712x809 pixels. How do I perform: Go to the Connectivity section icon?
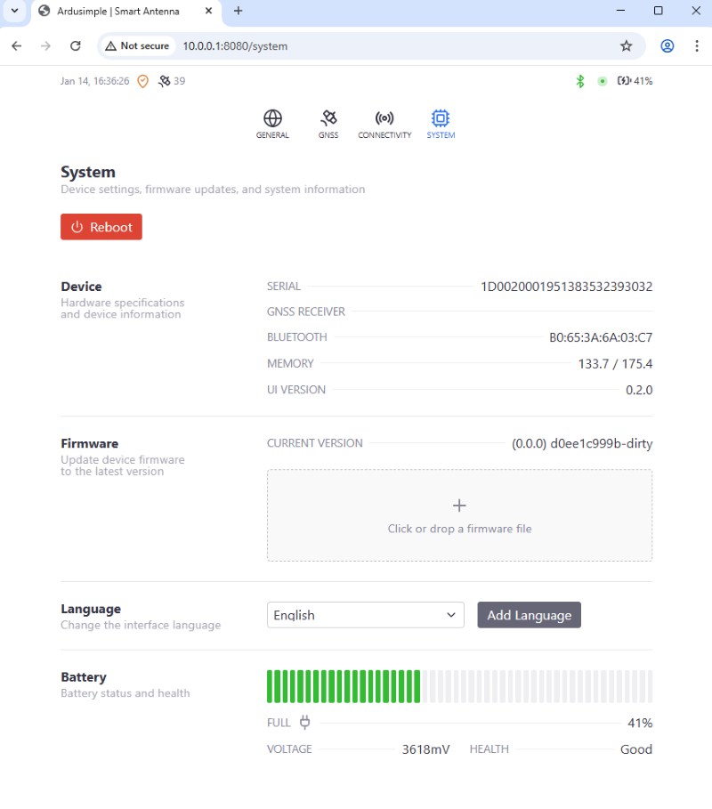point(384,118)
